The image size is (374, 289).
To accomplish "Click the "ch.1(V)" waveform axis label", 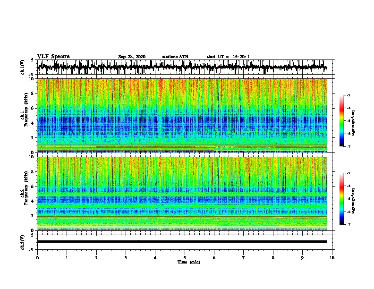I will (x=22, y=67).
